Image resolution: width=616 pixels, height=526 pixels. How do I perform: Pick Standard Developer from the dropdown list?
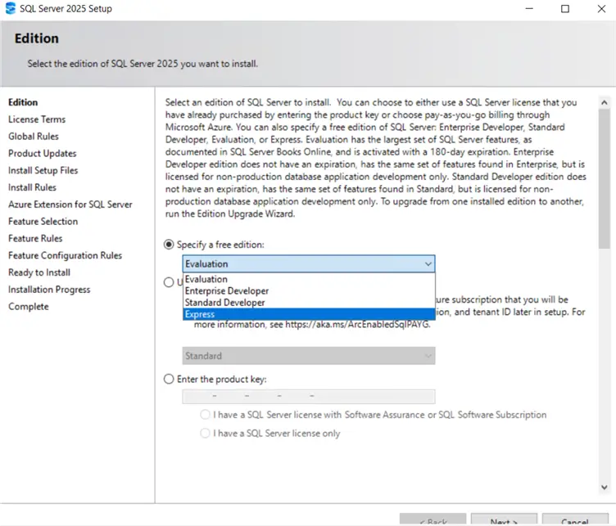[x=309, y=303]
